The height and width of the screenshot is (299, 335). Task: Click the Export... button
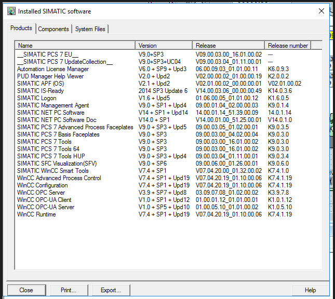(x=111, y=290)
